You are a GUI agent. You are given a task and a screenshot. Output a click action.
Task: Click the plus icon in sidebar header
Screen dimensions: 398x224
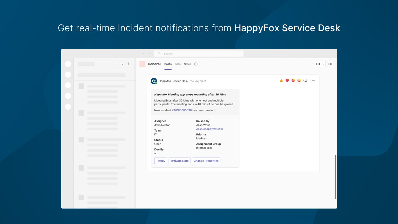[128, 64]
